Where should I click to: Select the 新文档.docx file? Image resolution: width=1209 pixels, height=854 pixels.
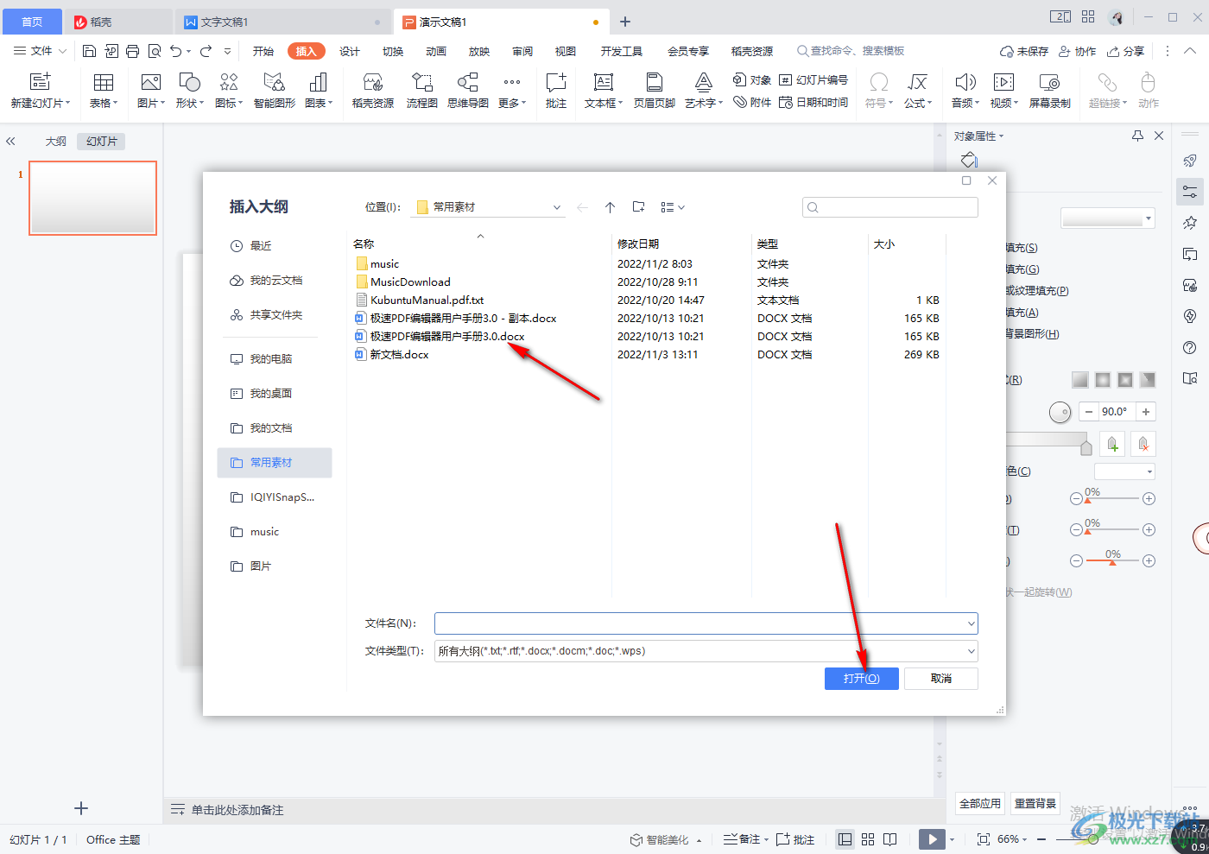tap(392, 355)
